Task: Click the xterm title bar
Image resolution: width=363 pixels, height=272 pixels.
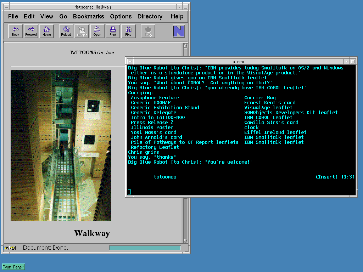Action: (239, 62)
